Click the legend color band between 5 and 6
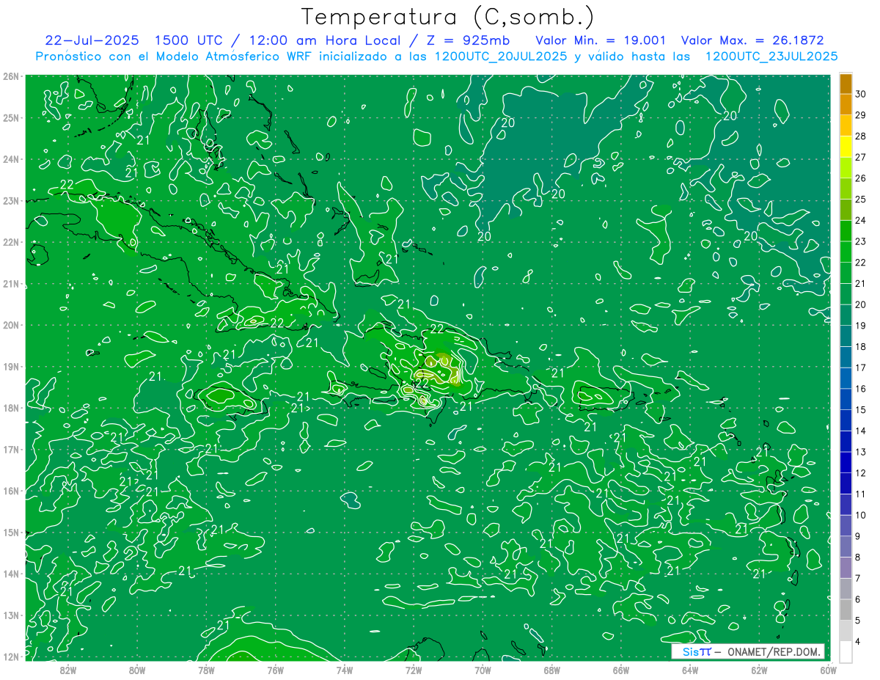 [846, 610]
